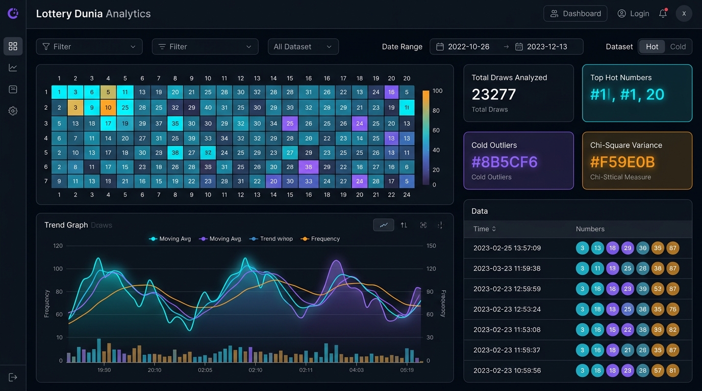Click the end date calendar icon

(x=519, y=47)
